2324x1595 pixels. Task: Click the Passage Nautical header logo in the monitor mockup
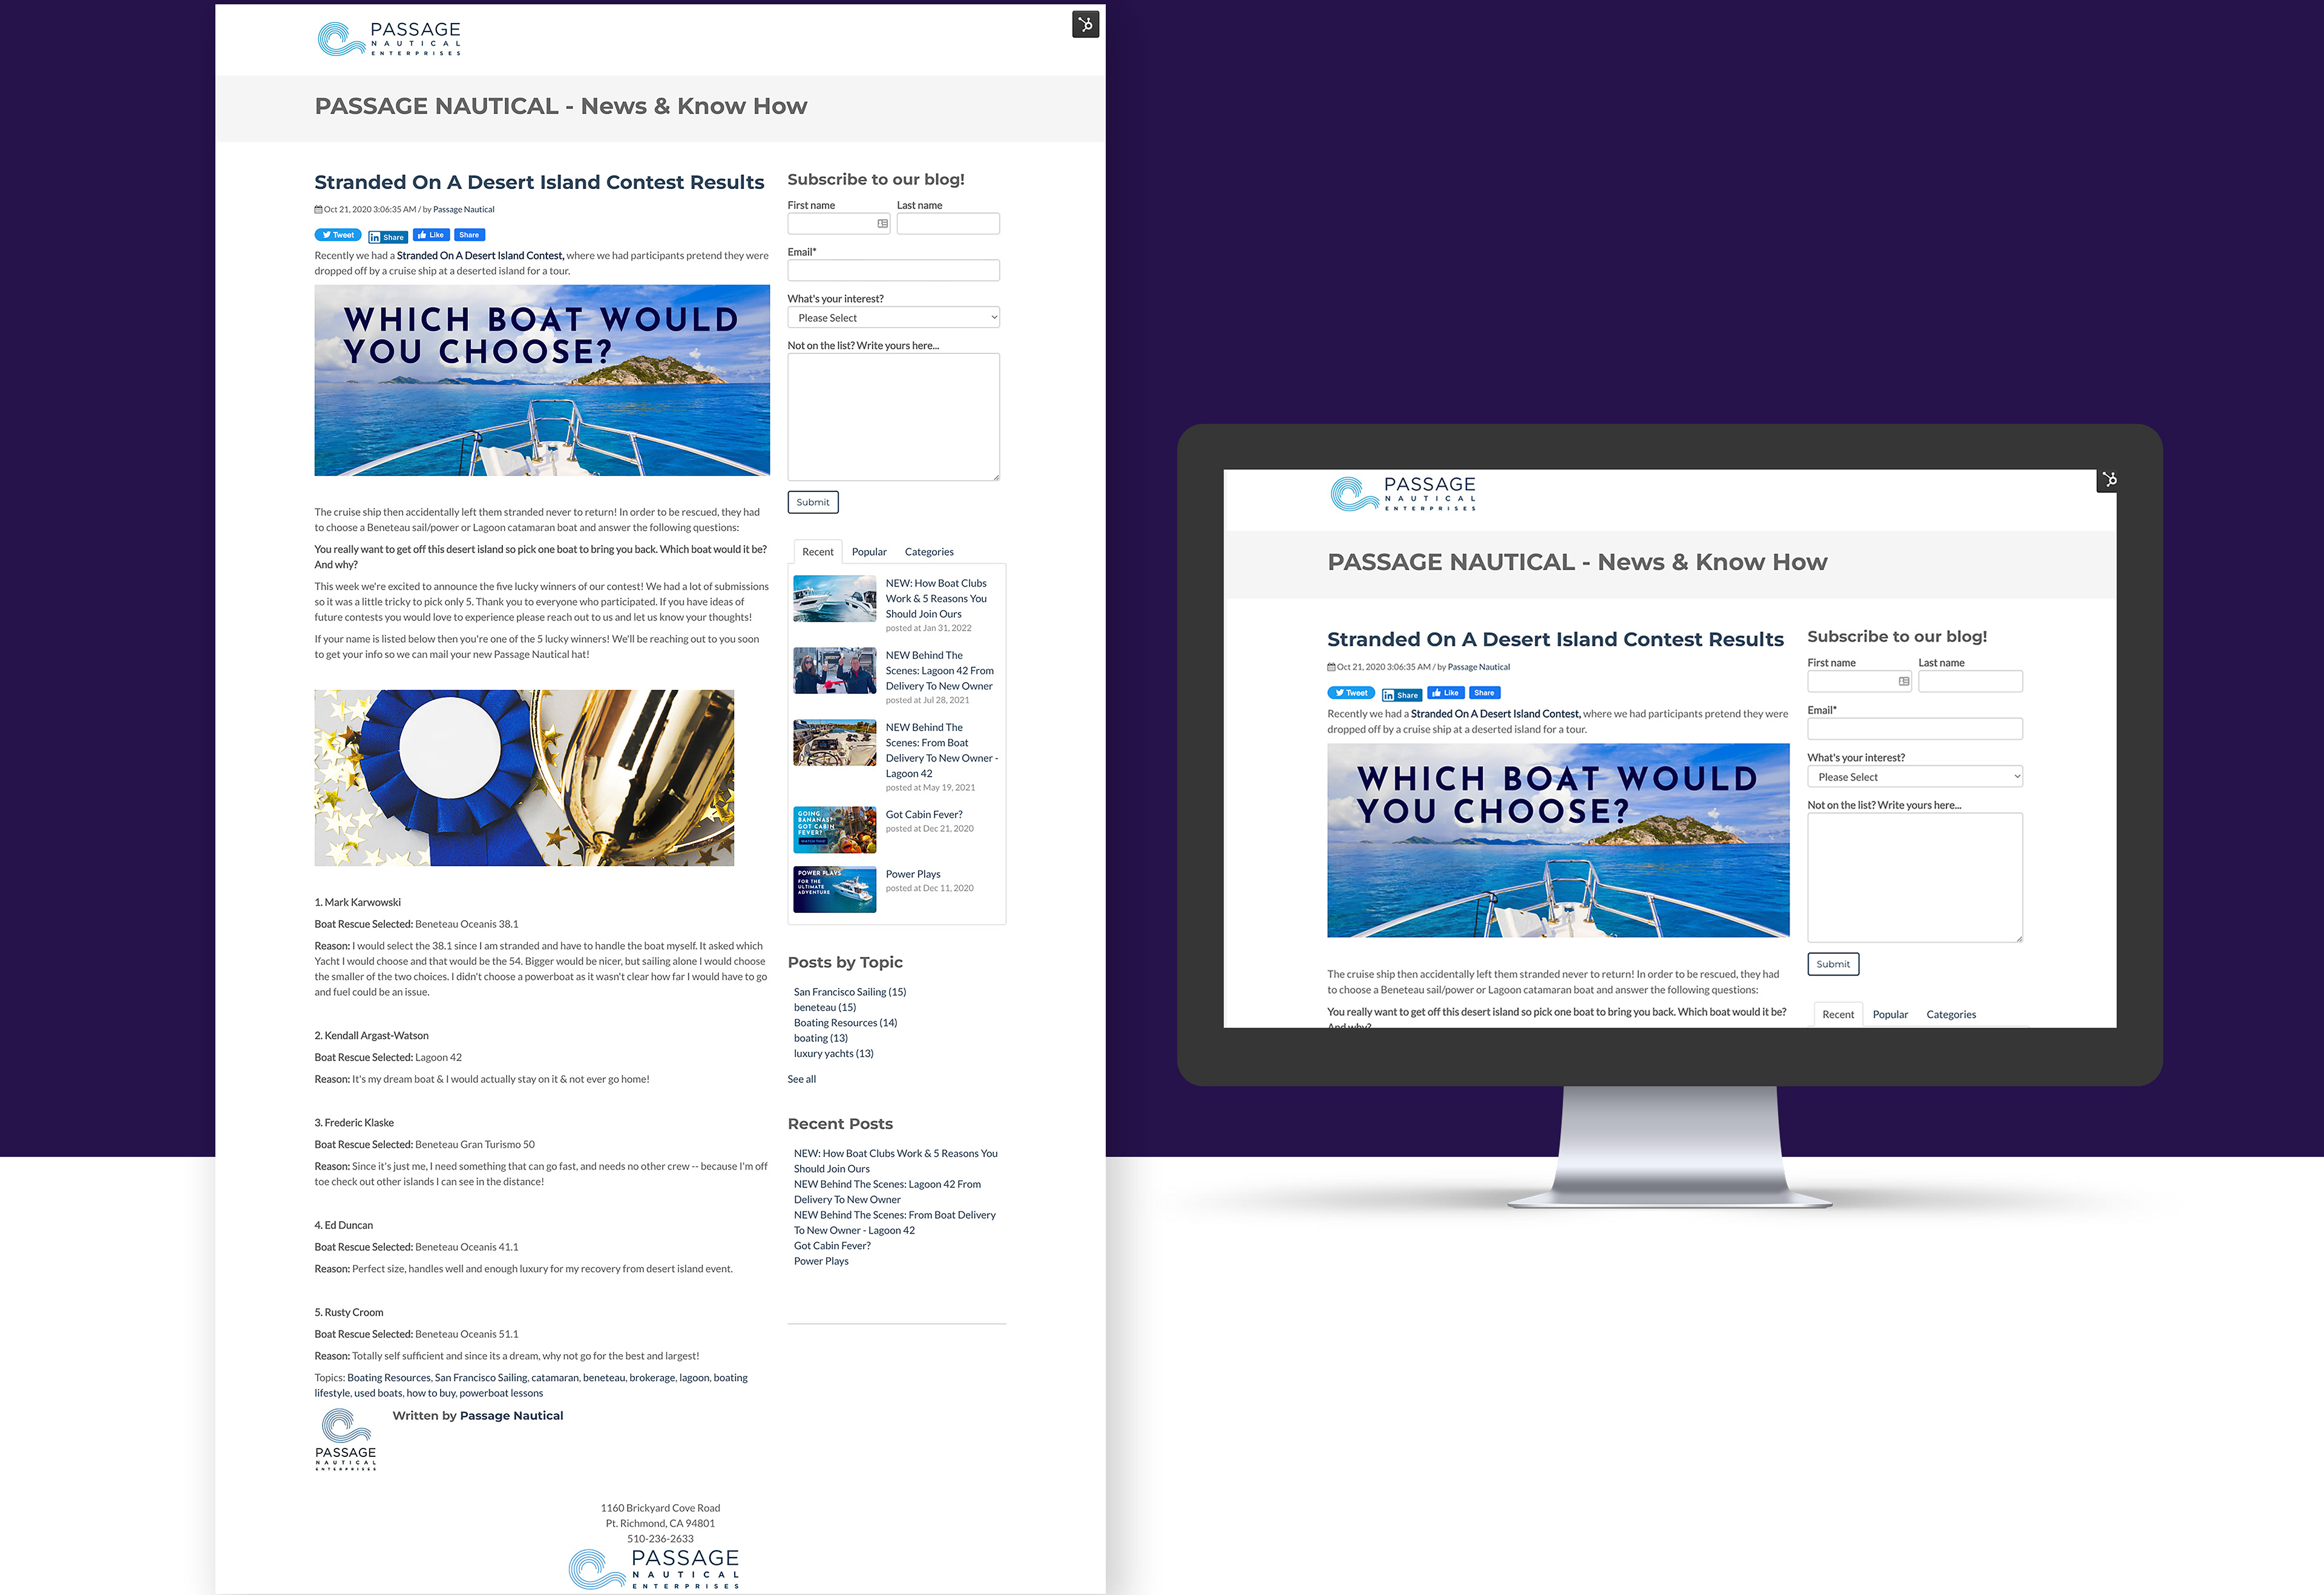coord(1403,494)
